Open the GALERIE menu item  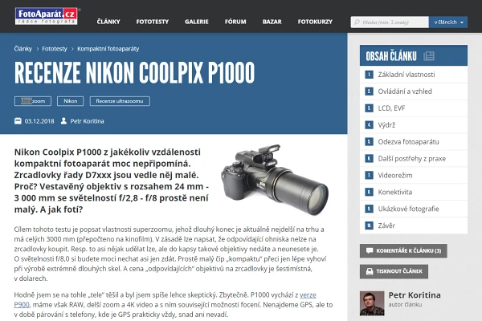tap(197, 22)
